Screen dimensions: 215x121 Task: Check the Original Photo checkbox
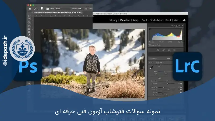coord(150,45)
